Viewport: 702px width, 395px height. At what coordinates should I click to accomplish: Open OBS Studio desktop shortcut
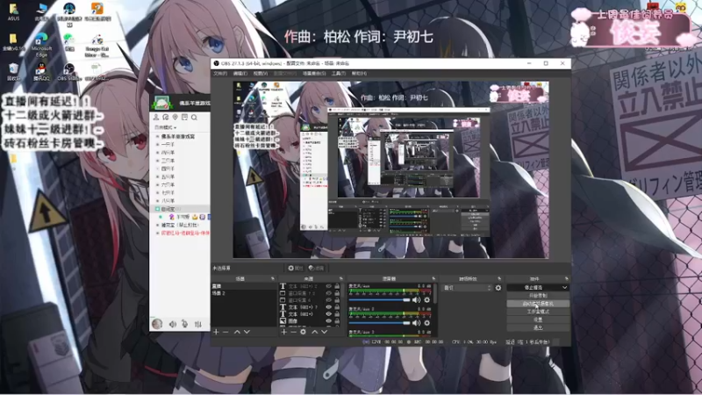coord(68,71)
